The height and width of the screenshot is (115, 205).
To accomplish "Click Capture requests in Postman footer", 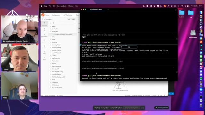I will tap(137, 95).
